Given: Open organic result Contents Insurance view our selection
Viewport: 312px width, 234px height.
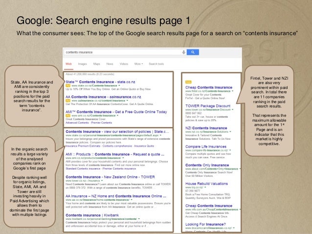Looking at the screenshot, I should pos(117,131).
